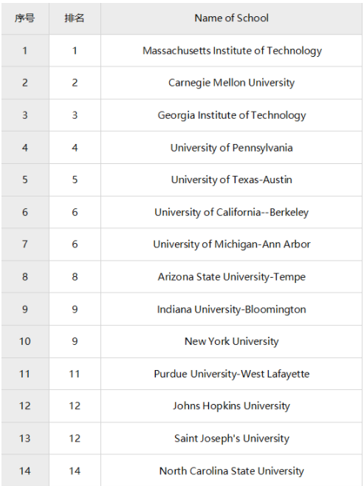The image size is (364, 486).
Task: Select University of California--Berkeley row
Action: tap(182, 212)
